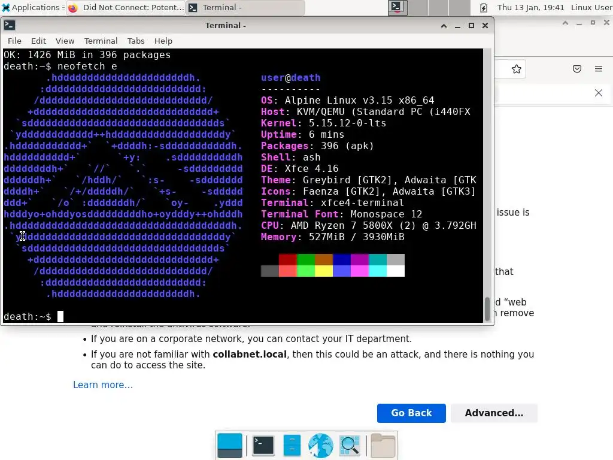Click Show Desktop in the bottom dock

pos(229,446)
